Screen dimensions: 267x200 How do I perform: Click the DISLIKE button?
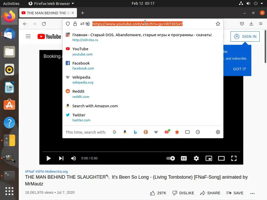[183, 193]
